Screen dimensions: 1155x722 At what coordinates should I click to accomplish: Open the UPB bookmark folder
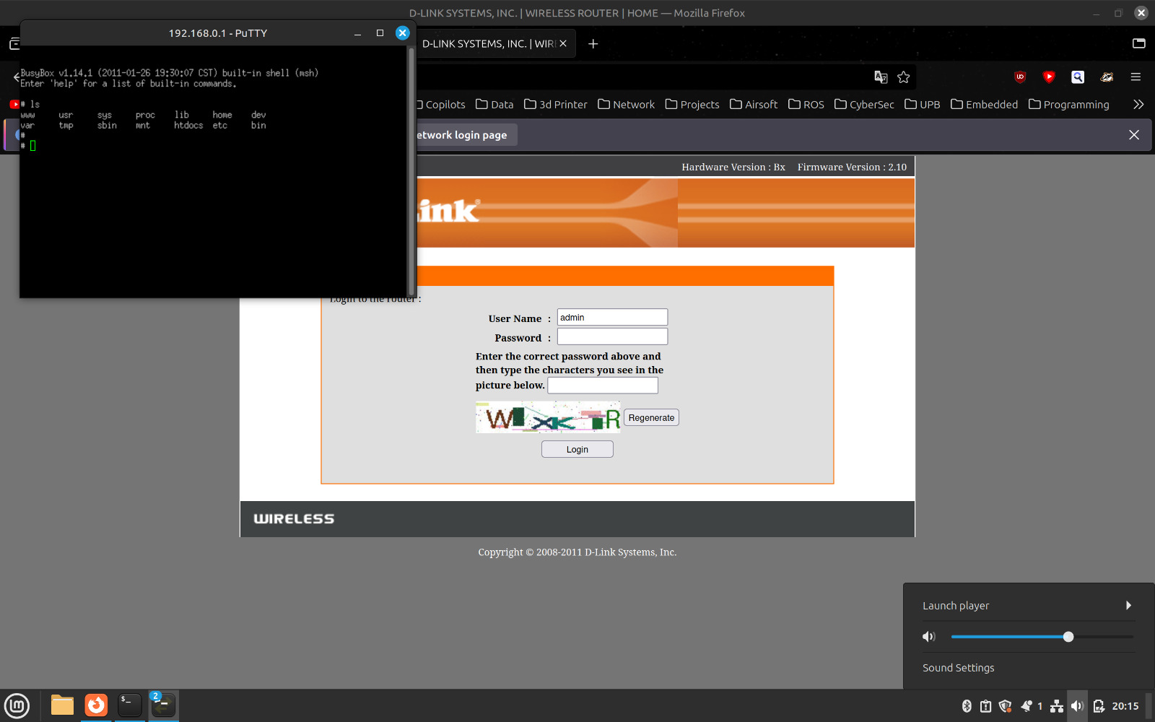point(923,105)
